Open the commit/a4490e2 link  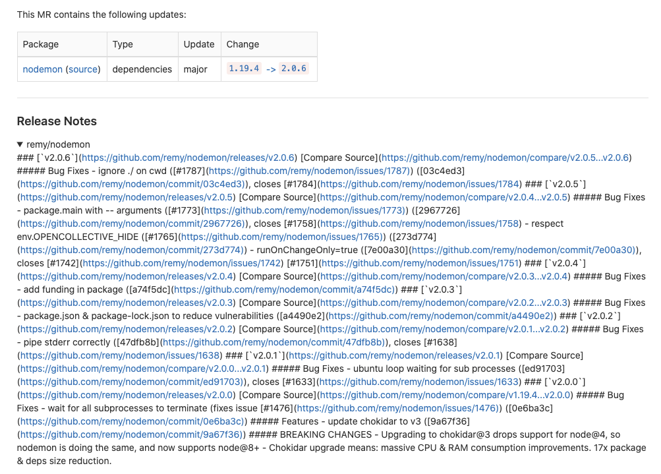pos(440,316)
